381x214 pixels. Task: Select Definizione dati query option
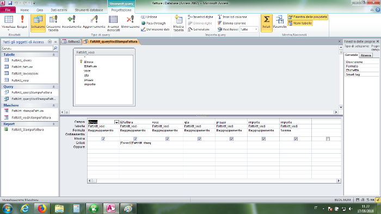pos(155,29)
